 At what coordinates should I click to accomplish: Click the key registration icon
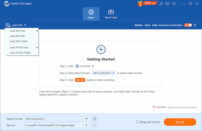tap(161, 4)
